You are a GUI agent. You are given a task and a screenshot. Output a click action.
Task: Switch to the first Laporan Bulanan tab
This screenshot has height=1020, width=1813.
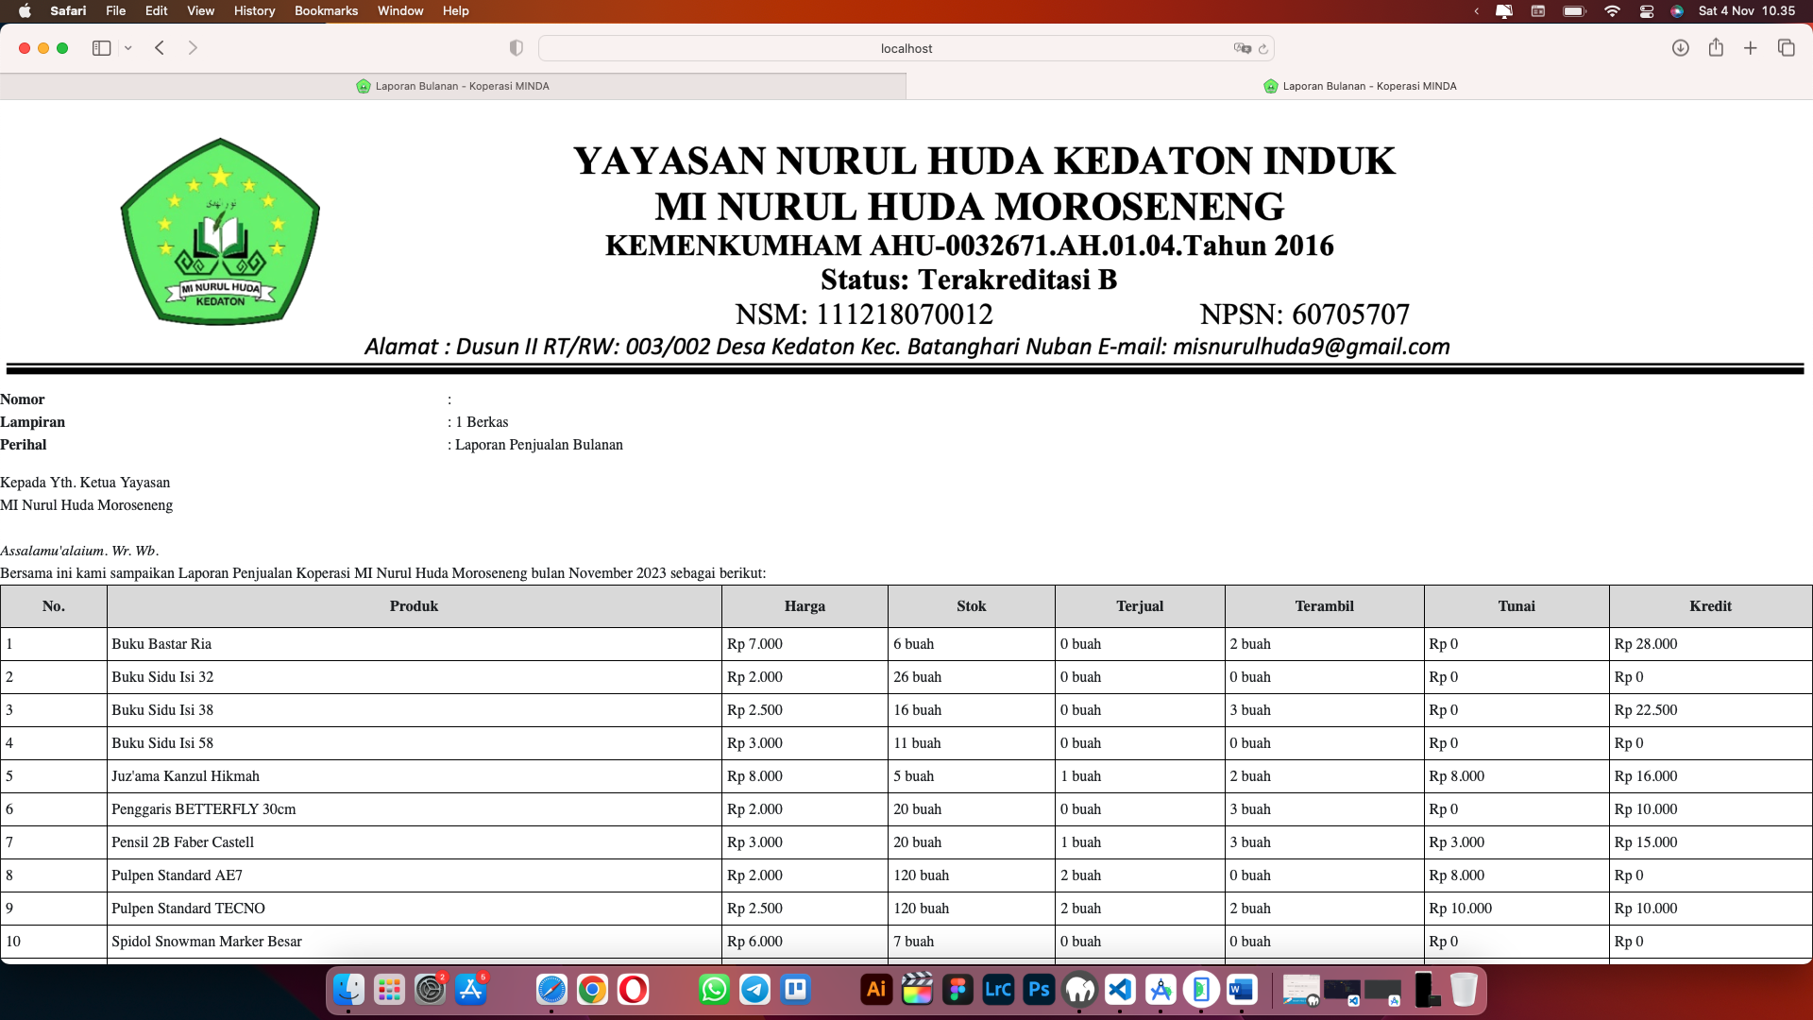(x=453, y=86)
